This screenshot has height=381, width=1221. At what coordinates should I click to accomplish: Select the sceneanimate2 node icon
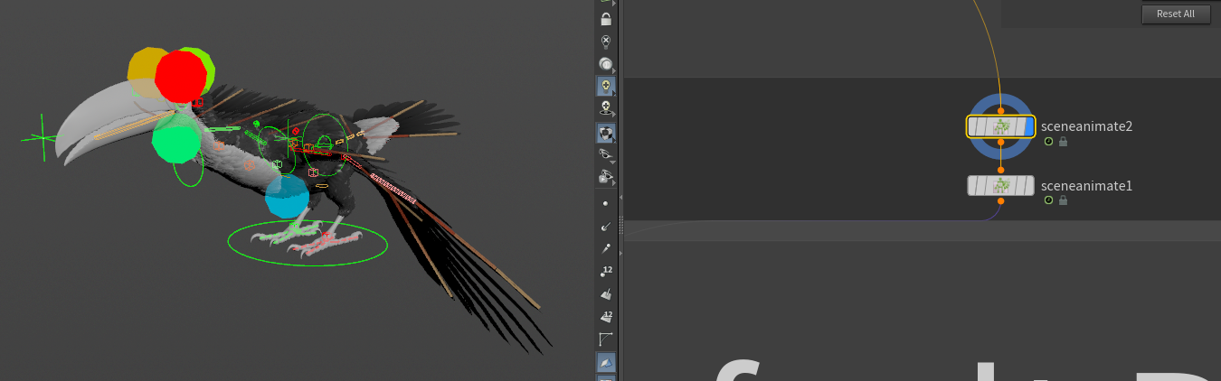[1000, 126]
